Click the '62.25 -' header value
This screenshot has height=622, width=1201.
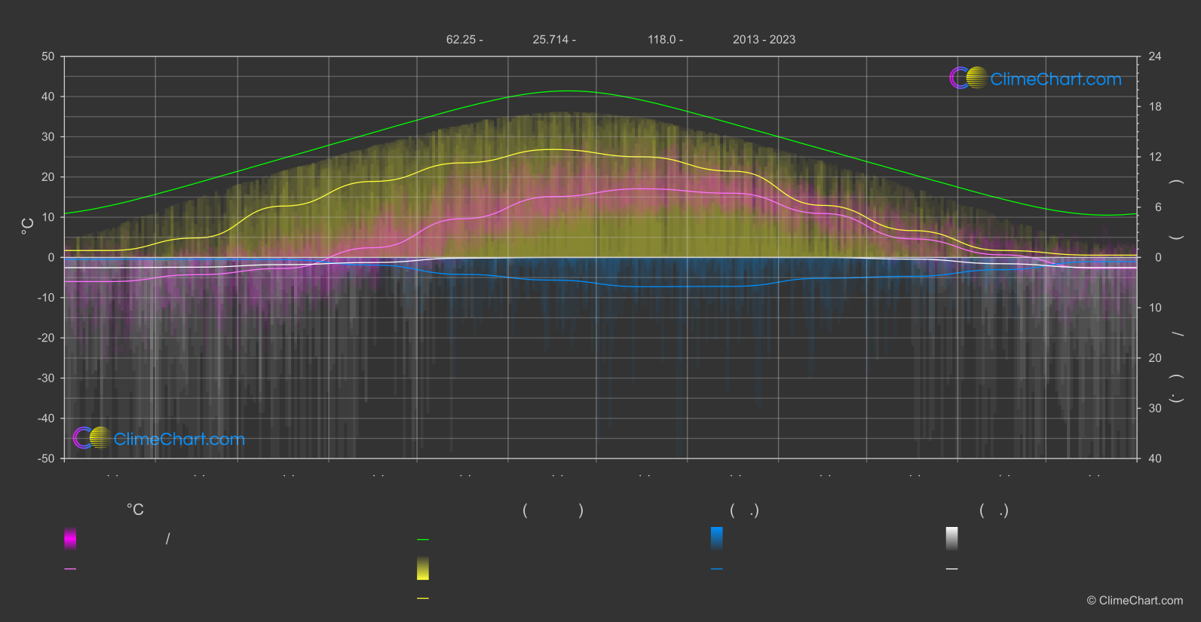(464, 39)
